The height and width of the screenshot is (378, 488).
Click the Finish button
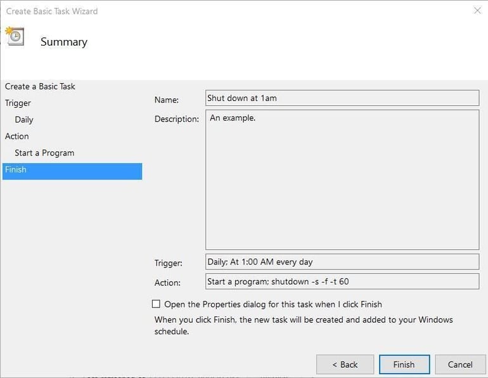click(404, 364)
